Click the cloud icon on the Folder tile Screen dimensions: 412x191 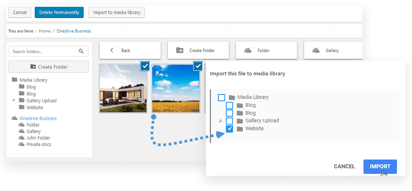pos(248,50)
